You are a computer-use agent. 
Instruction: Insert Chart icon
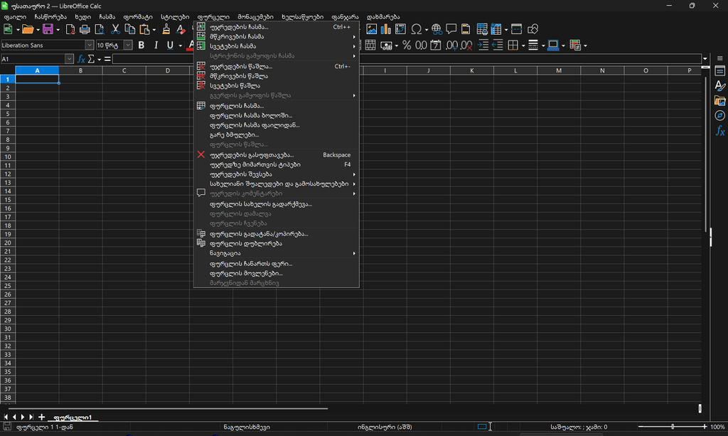pos(386,29)
